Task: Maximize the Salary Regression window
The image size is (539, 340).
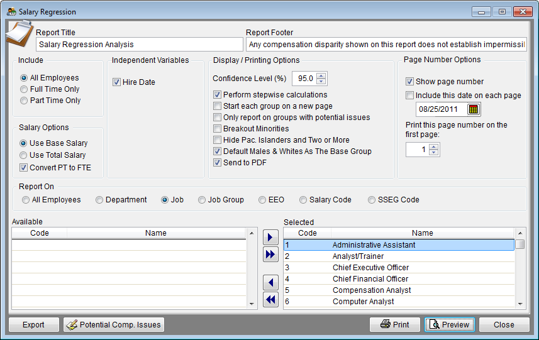Action: [x=502, y=12]
